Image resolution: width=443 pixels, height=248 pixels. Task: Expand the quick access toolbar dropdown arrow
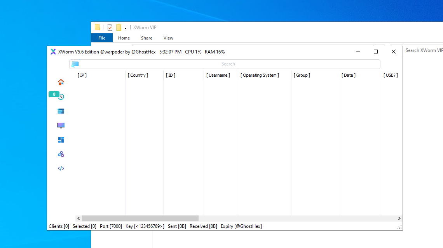(x=126, y=28)
